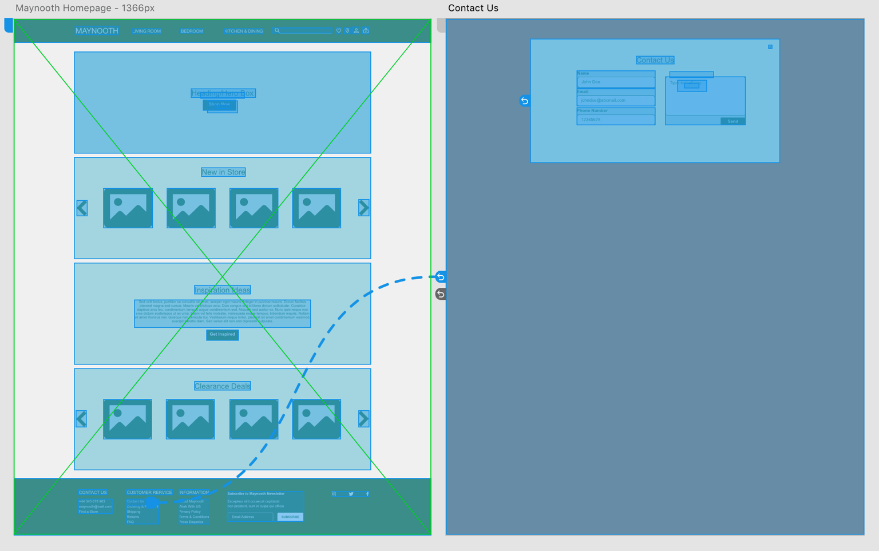Click the Privacy Policy footer link
879x551 pixels.
(190, 512)
